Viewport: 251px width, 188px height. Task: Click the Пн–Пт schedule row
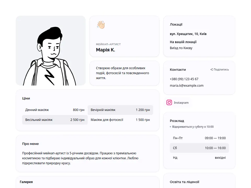click(199, 138)
